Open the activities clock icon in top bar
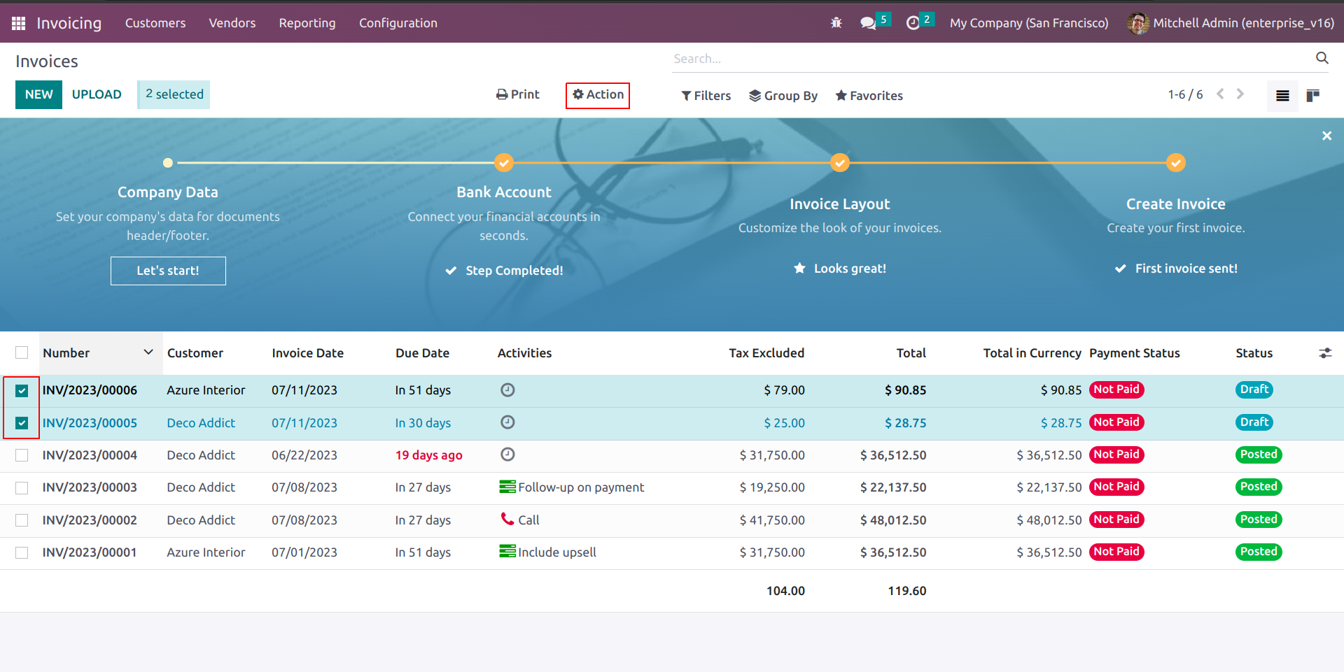Viewport: 1344px width, 672px height. click(913, 23)
